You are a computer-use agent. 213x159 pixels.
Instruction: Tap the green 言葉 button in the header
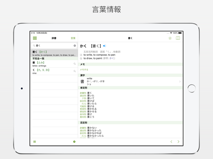pyautogui.click(x=73, y=38)
